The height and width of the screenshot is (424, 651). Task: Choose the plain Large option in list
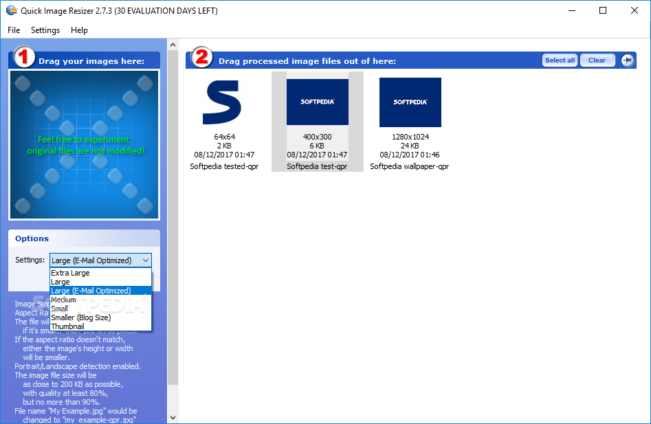point(100,282)
